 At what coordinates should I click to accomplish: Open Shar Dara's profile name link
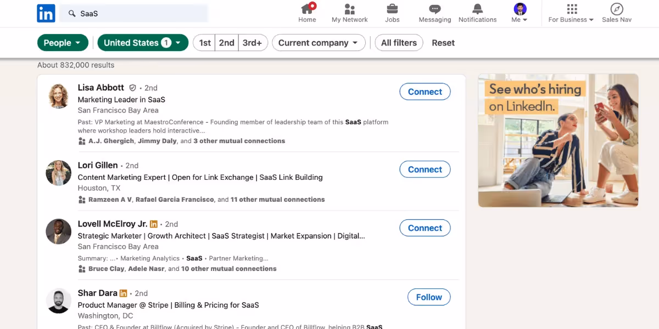coord(98,293)
